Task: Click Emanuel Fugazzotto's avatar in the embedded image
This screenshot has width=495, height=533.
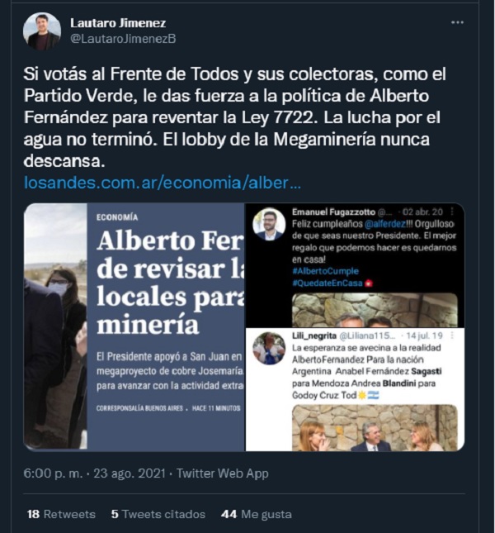Action: click(x=269, y=224)
